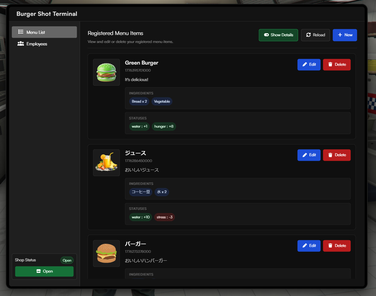Click the store icon in Open button

pos(38,271)
